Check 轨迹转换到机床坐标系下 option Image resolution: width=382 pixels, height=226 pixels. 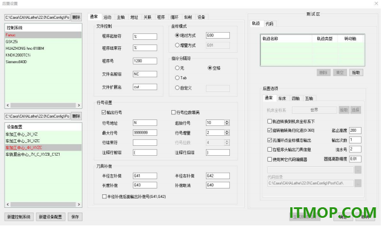coord(270,121)
